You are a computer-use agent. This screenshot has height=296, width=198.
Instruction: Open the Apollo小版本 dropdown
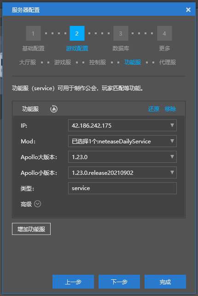click(x=122, y=173)
